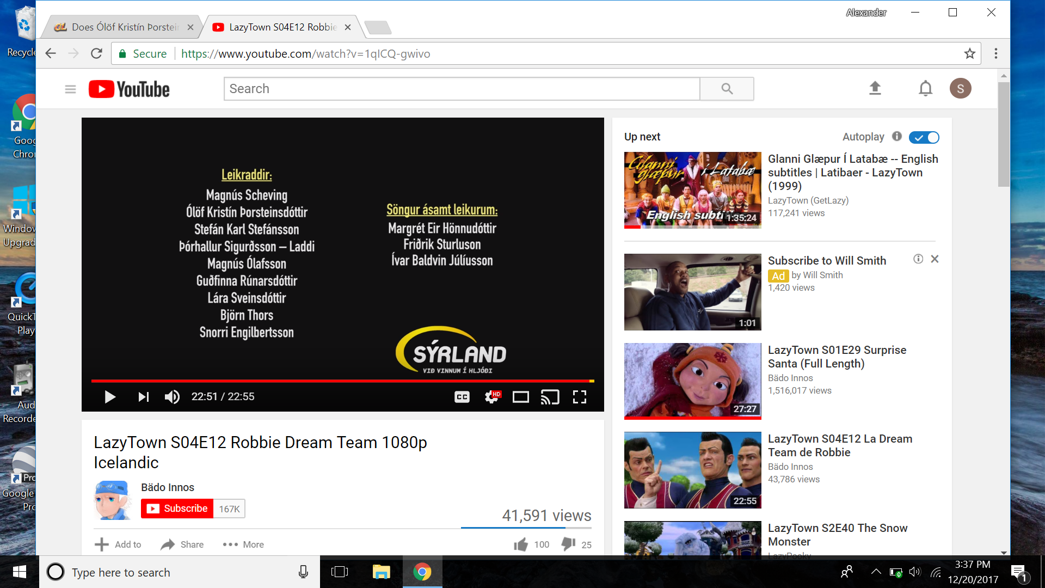
Task: Select the LazyTown S04E12 Robbie tab
Action: (282, 27)
